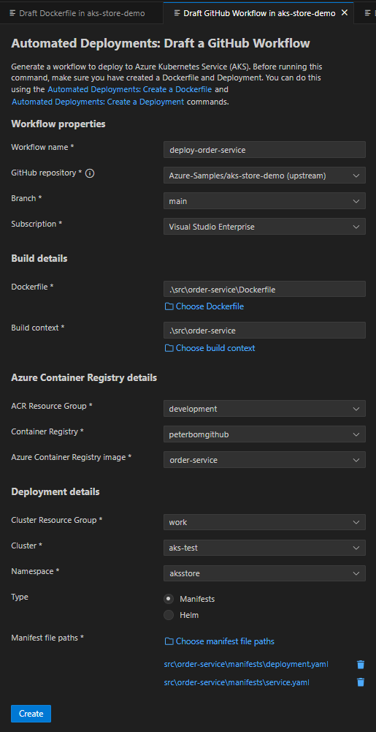Image resolution: width=376 pixels, height=732 pixels.
Task: Click the Workflow properties heading
Action: [x=58, y=124]
